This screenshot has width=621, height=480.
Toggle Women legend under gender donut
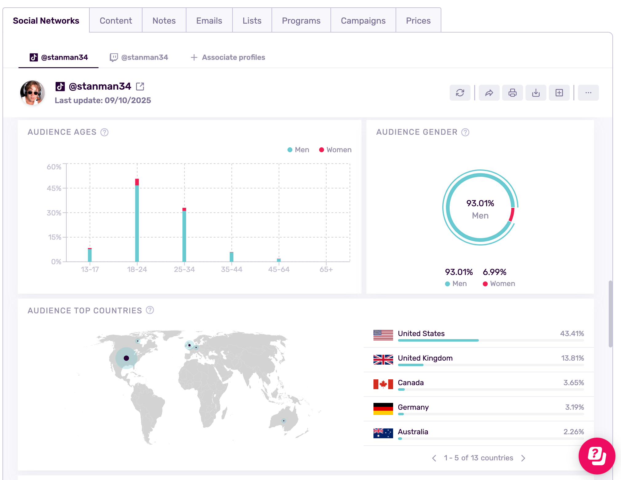point(499,284)
